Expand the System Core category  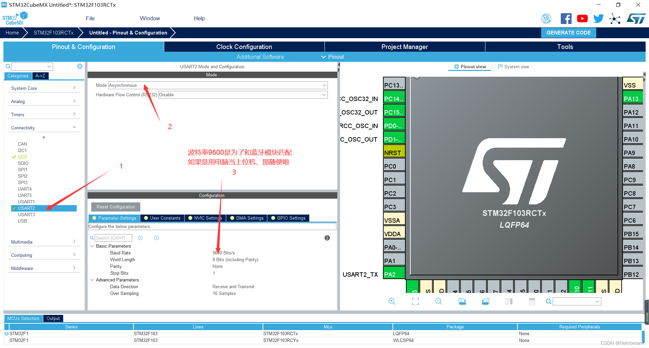pos(44,88)
